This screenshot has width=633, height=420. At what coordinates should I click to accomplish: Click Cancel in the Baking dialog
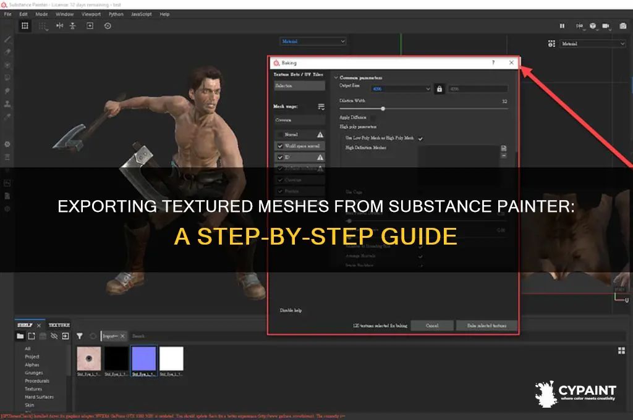(x=432, y=325)
